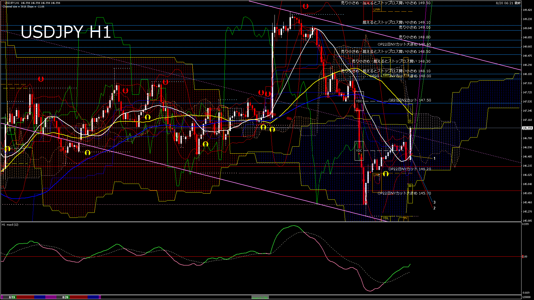
Task: Click the YDO label box on chart
Action: point(359,101)
